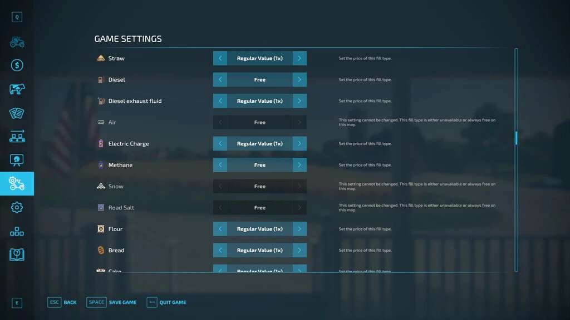Open the contracts papers icon page
Viewport: 570px width, 320px height.
pyautogui.click(x=17, y=113)
